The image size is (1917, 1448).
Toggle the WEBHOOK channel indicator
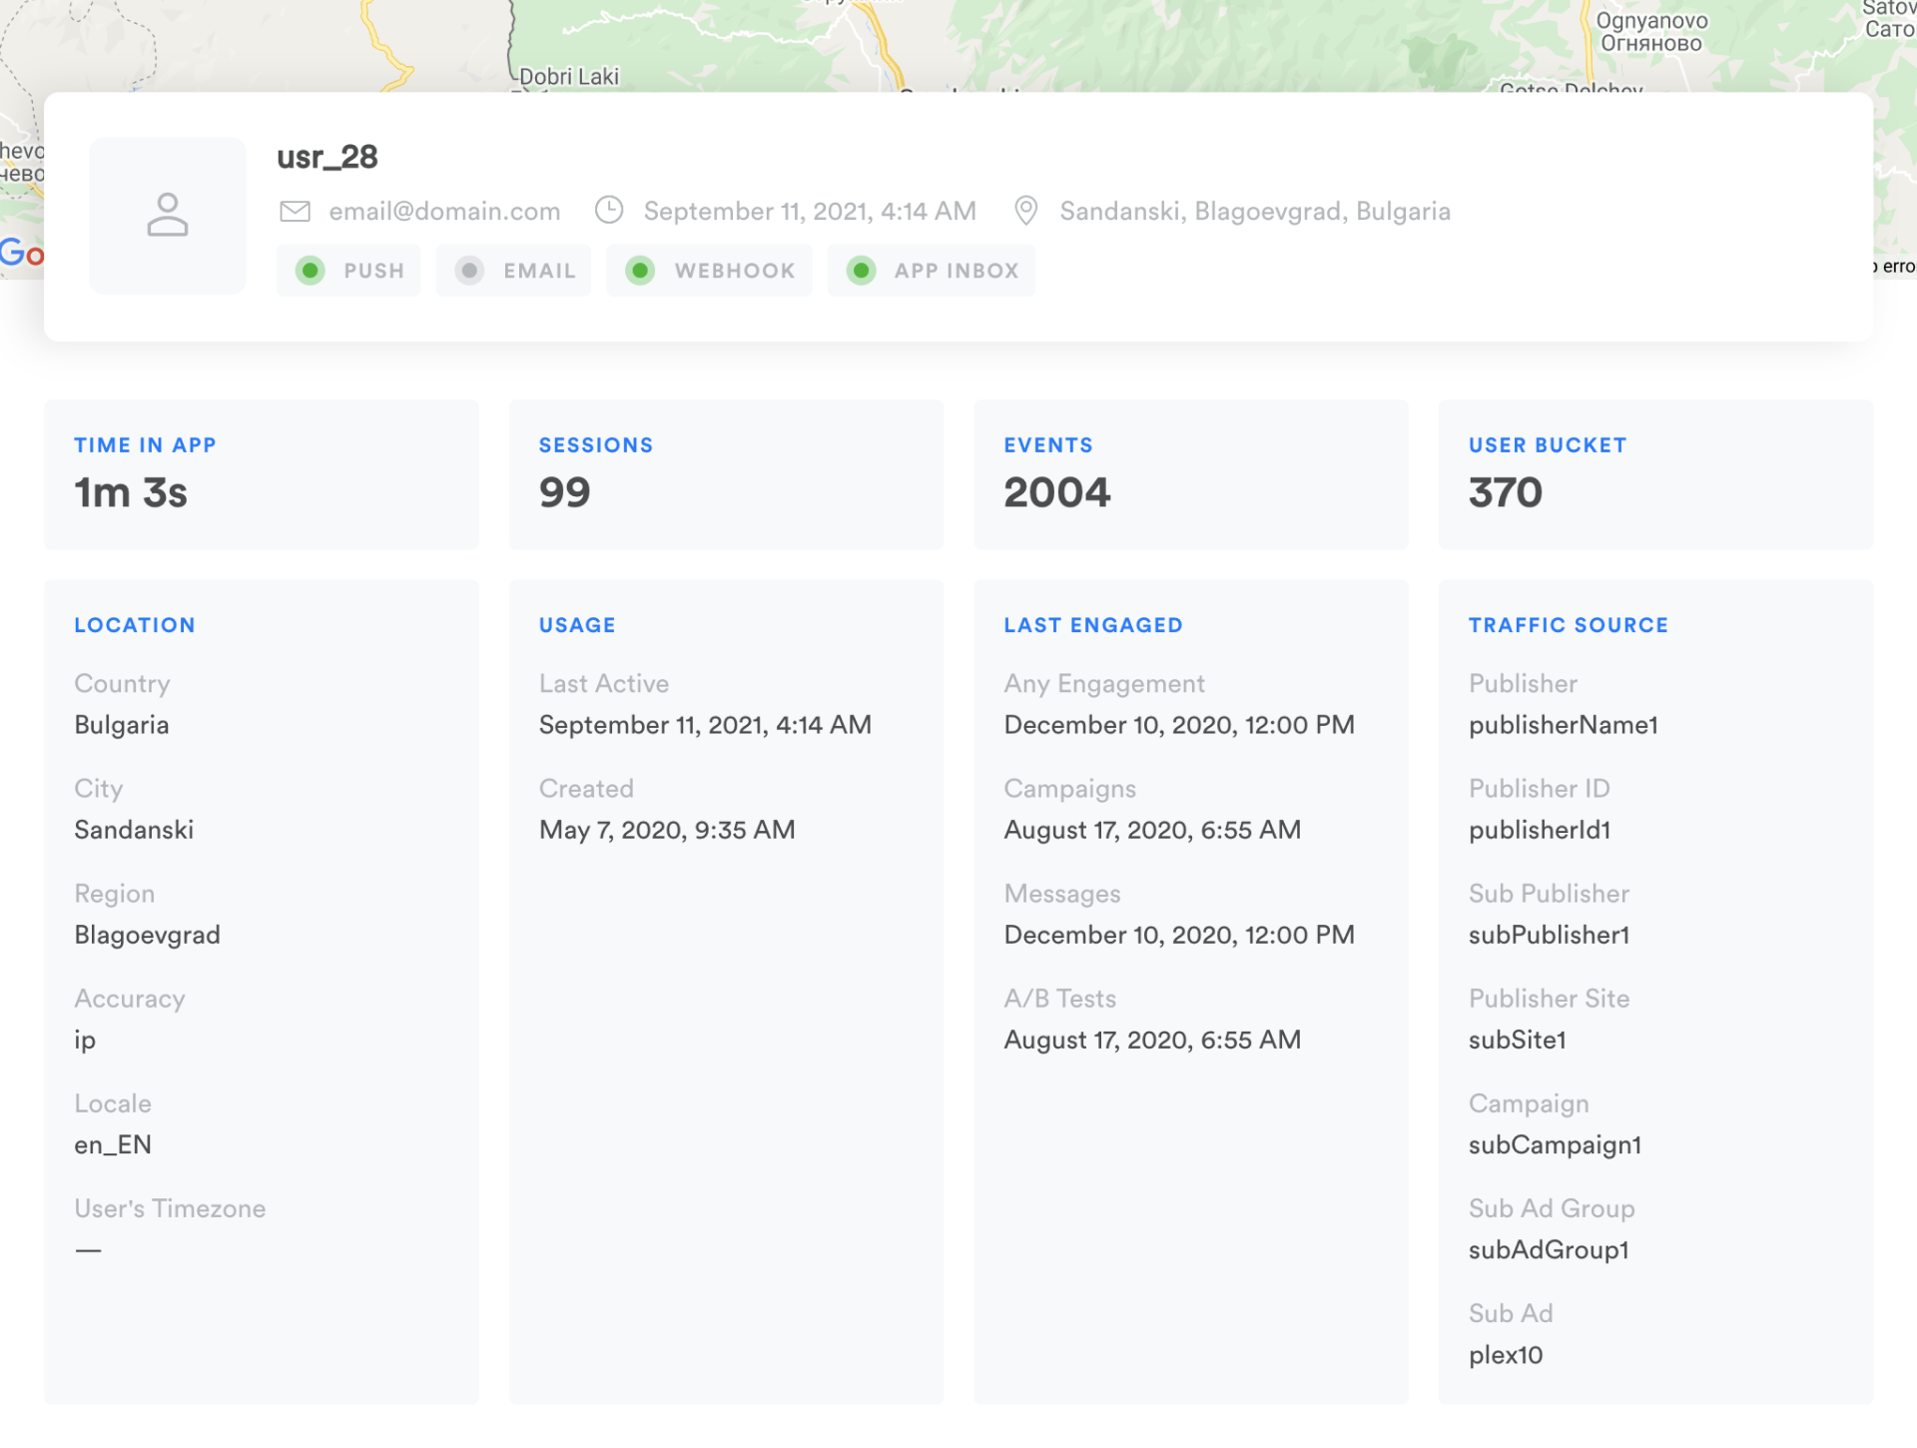tap(709, 271)
